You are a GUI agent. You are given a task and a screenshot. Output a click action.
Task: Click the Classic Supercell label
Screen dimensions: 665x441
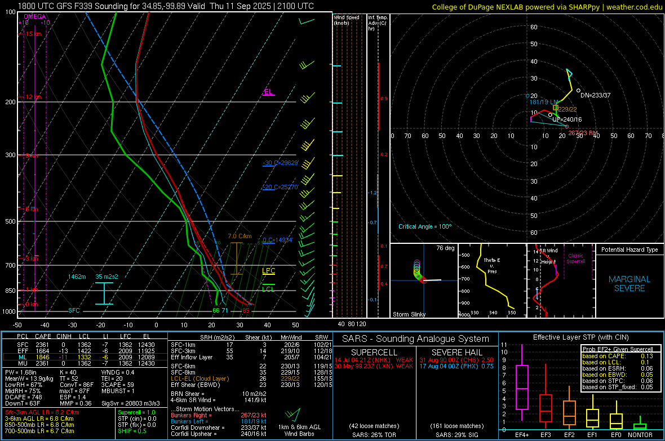(x=575, y=259)
